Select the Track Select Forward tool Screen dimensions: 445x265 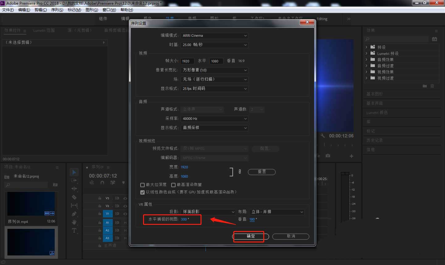tap(74, 181)
